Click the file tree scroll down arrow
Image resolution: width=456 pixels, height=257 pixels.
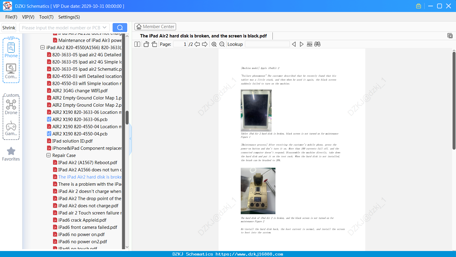(x=127, y=247)
